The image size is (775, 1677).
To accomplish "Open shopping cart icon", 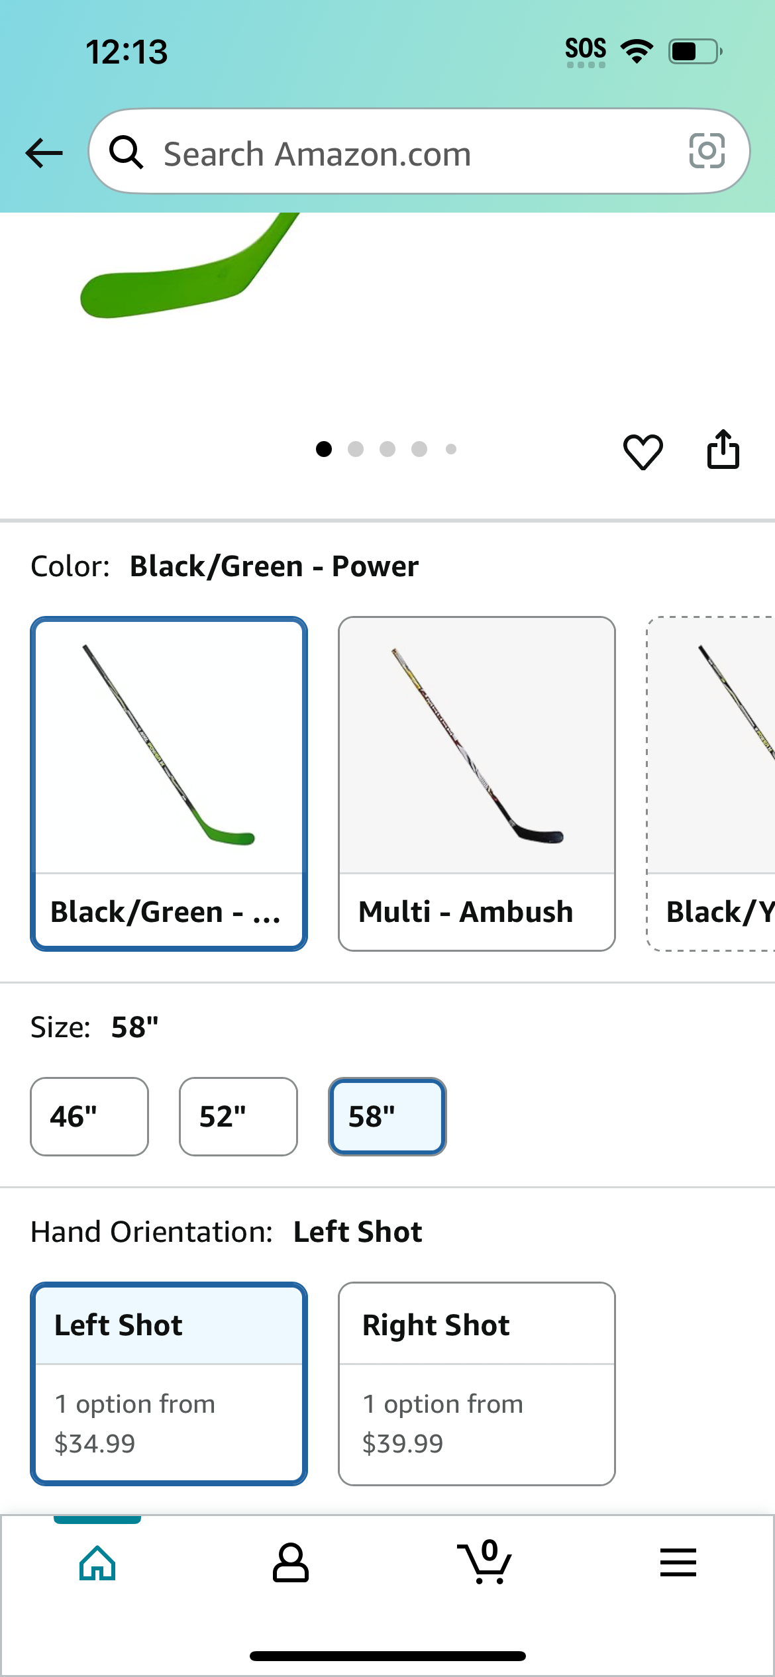I will 485,1562.
